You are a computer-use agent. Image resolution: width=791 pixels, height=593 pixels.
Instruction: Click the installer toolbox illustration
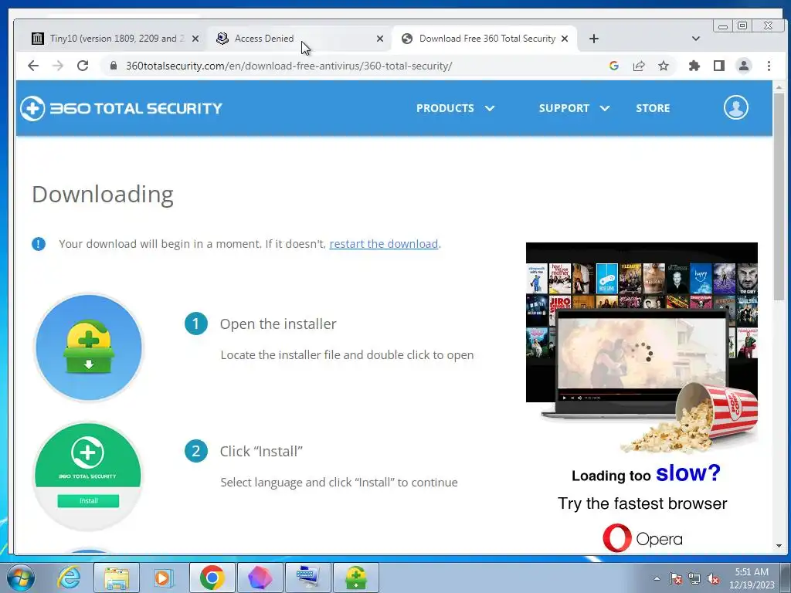click(x=89, y=348)
